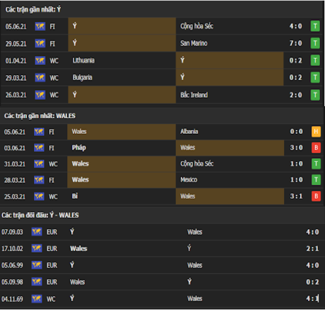This screenshot has width=325, height=310.
Task: Select the red B badge on the Pháp row
Action: [316, 147]
